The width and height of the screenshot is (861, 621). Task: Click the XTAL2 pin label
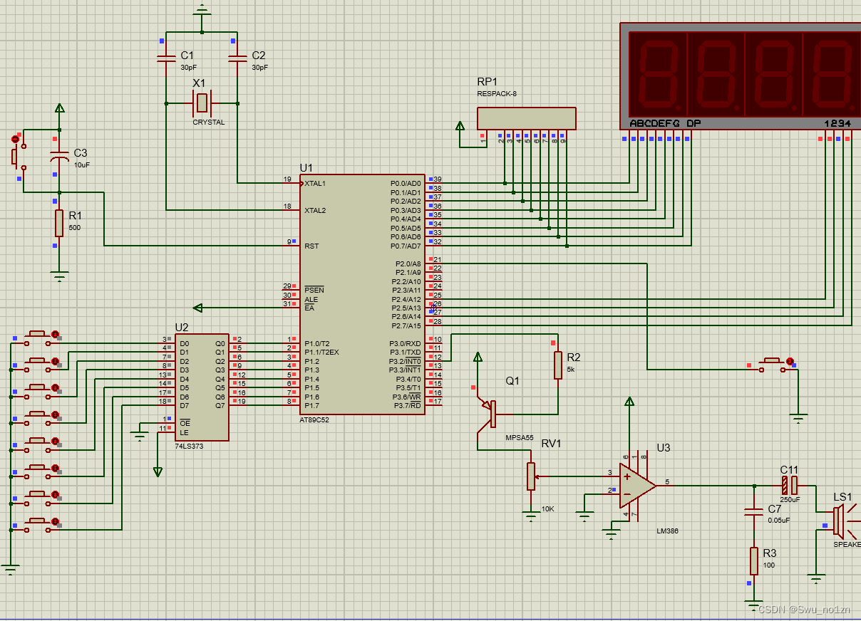pyautogui.click(x=315, y=210)
